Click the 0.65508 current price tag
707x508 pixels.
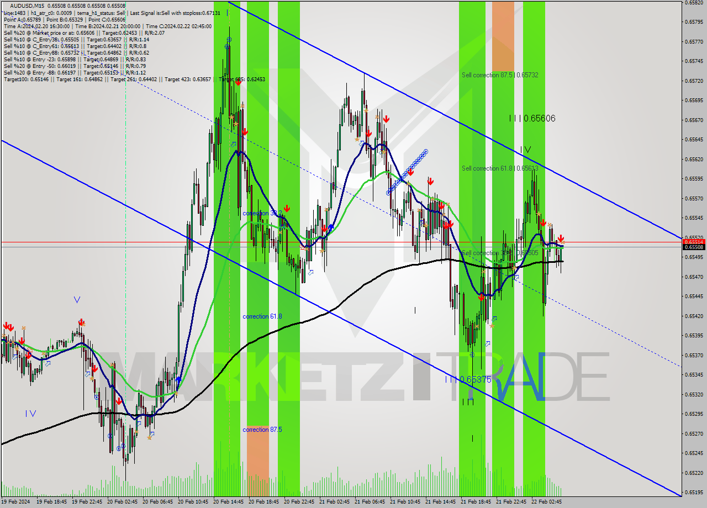coord(694,247)
